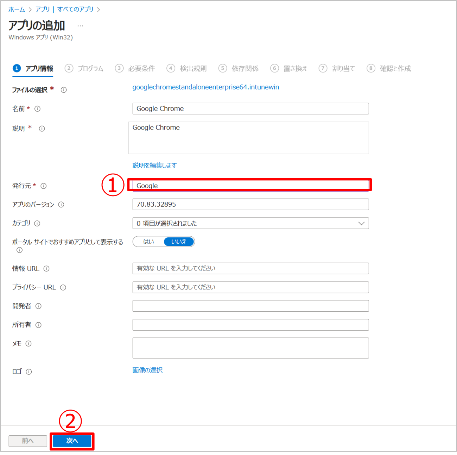Click ホーム breadcrumb link
Image resolution: width=457 pixels, height=455 pixels.
pos(17,10)
